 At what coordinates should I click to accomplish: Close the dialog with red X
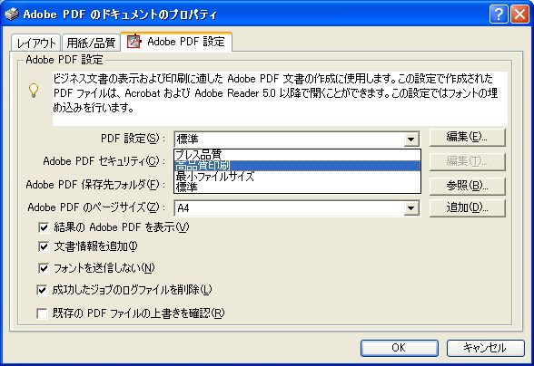coord(519,14)
